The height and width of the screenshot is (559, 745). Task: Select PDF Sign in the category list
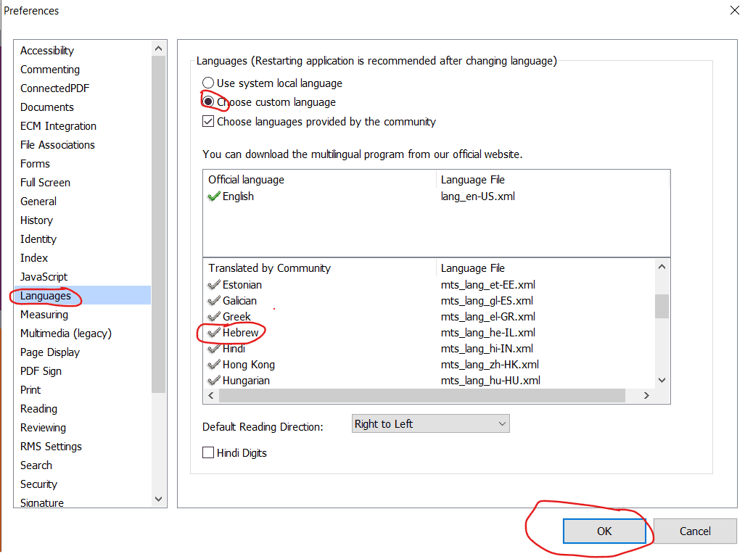tap(41, 371)
